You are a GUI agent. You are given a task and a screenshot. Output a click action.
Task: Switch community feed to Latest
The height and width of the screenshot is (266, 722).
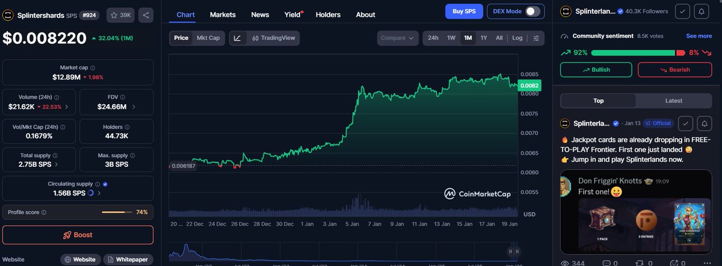tap(674, 101)
